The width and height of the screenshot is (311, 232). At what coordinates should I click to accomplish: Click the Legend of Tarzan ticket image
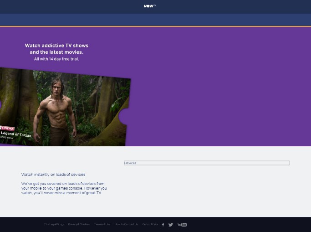(x=65, y=107)
